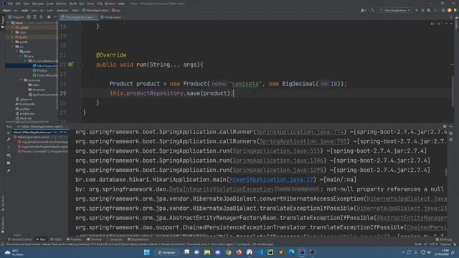Expand the build folder in project tree
459x258 pixels.
13,37
